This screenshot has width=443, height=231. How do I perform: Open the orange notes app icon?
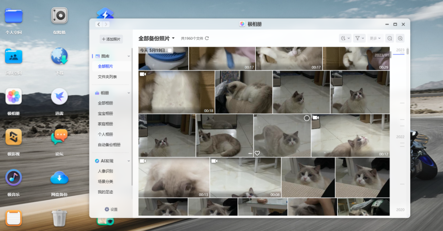[x=13, y=218]
